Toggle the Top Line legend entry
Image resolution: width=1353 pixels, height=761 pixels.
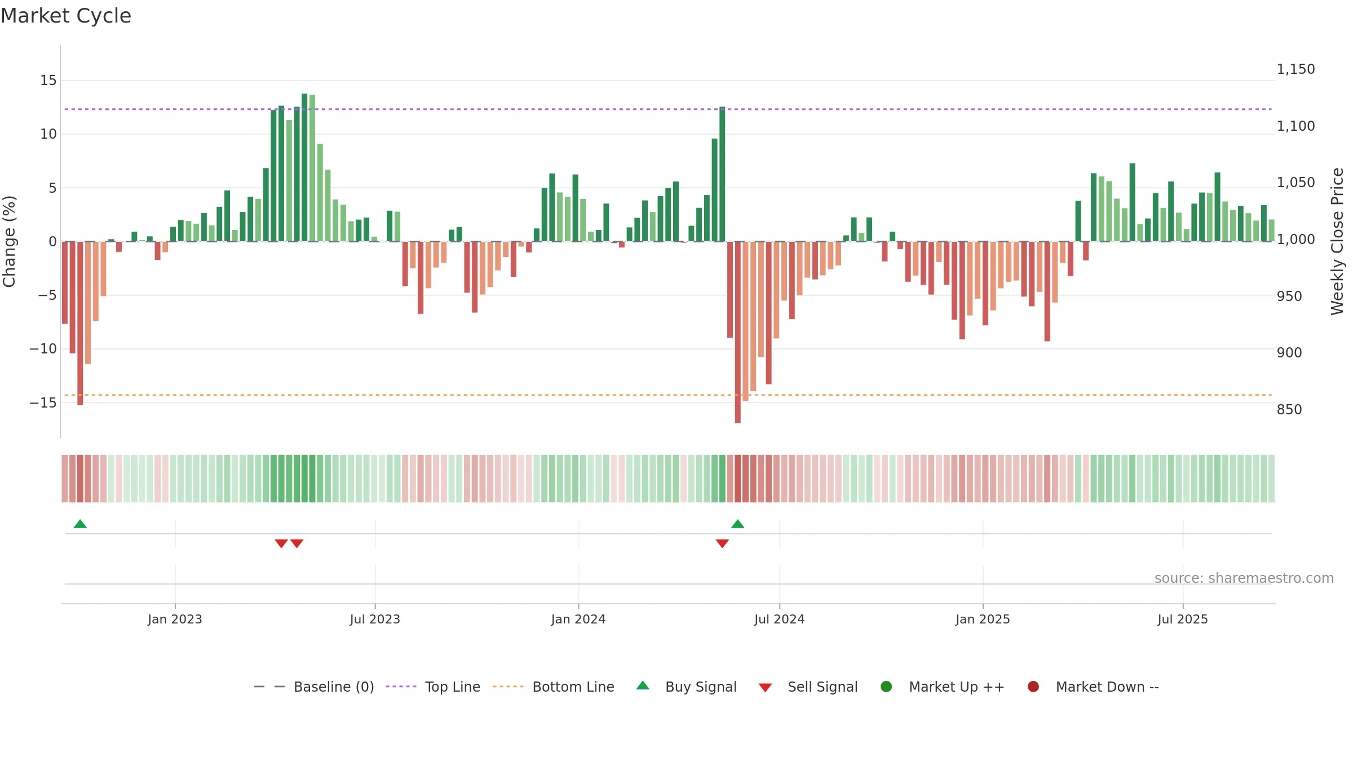point(432,687)
